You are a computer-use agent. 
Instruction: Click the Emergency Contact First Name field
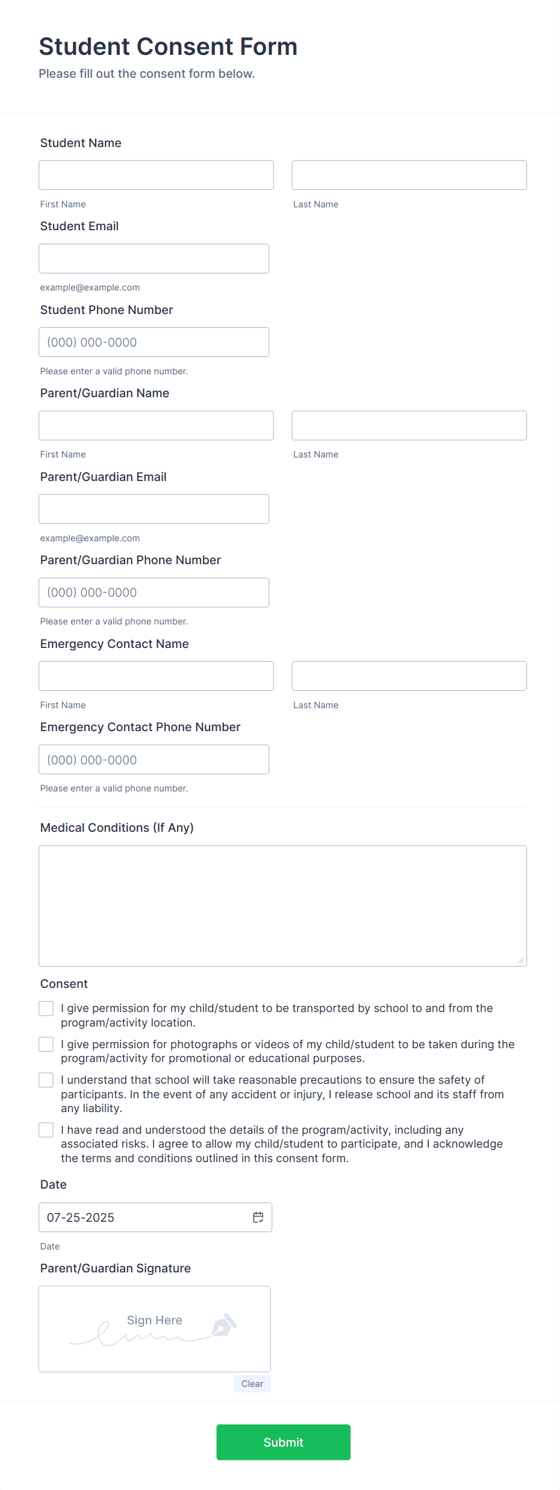tap(156, 676)
